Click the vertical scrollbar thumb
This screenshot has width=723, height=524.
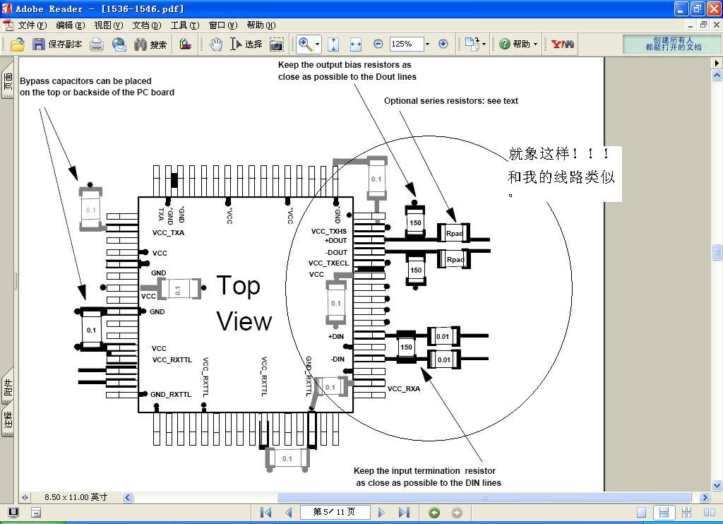click(x=717, y=252)
